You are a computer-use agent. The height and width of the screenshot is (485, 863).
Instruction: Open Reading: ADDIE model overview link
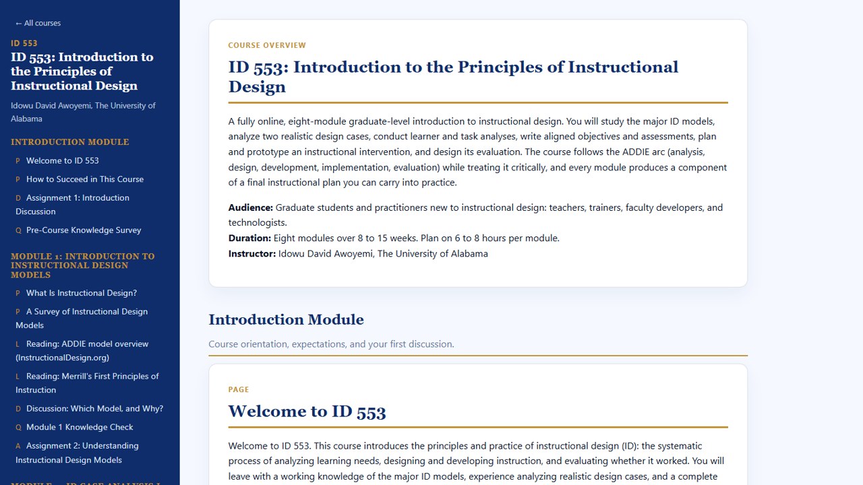point(82,351)
